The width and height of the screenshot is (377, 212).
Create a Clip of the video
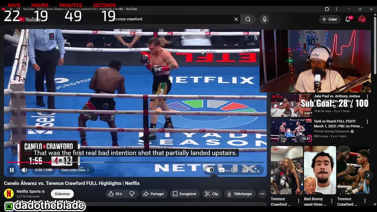click(x=212, y=194)
